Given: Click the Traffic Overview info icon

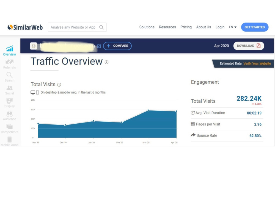Looking at the screenshot, I should pos(106,62).
